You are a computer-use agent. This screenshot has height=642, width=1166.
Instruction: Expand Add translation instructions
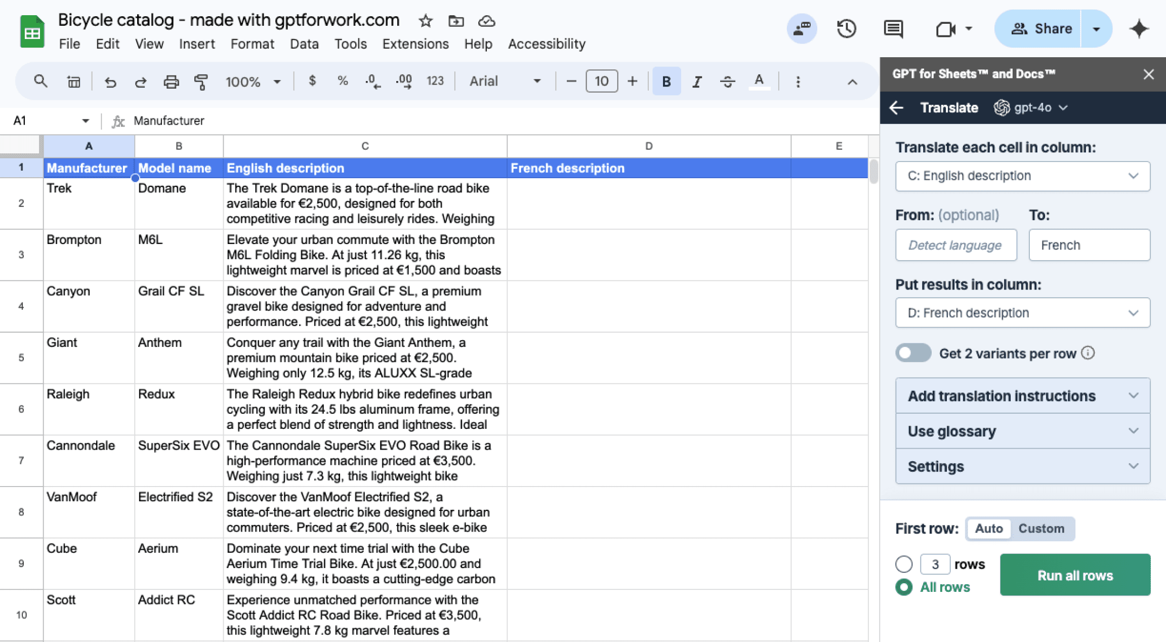coord(1022,396)
